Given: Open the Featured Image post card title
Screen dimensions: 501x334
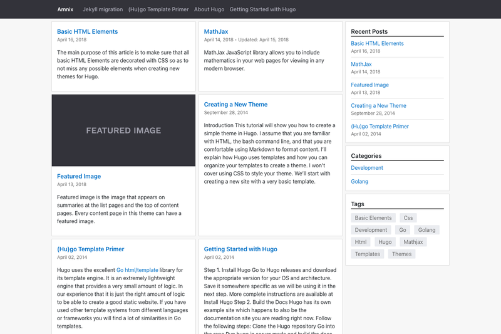Looking at the screenshot, I should coord(79,176).
